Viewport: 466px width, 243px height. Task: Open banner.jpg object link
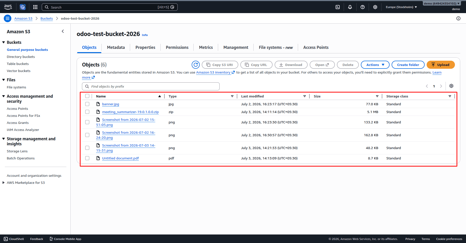click(110, 104)
